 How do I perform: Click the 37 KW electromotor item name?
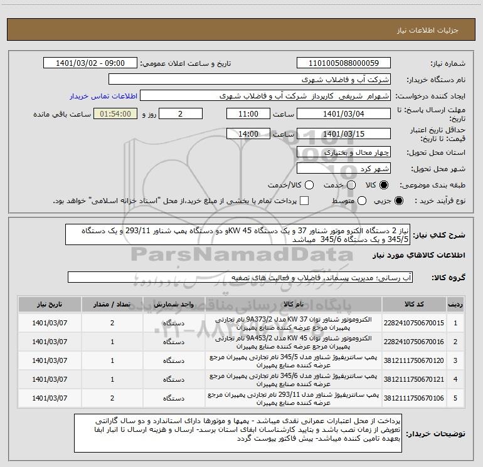tap(294, 323)
